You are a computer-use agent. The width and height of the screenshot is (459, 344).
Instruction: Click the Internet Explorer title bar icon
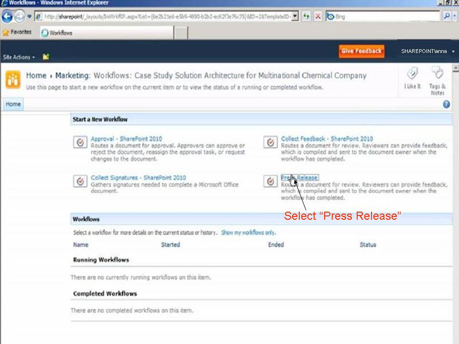[x=4, y=3]
